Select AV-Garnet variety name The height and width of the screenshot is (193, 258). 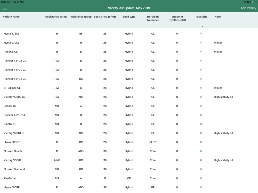pyautogui.click(x=10, y=178)
